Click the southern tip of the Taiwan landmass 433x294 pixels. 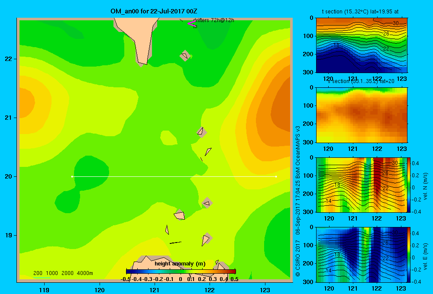tap(142, 63)
